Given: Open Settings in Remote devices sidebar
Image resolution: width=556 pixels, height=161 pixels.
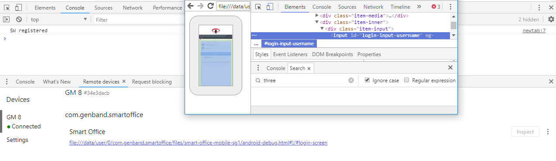Looking at the screenshot, I should click(x=17, y=140).
